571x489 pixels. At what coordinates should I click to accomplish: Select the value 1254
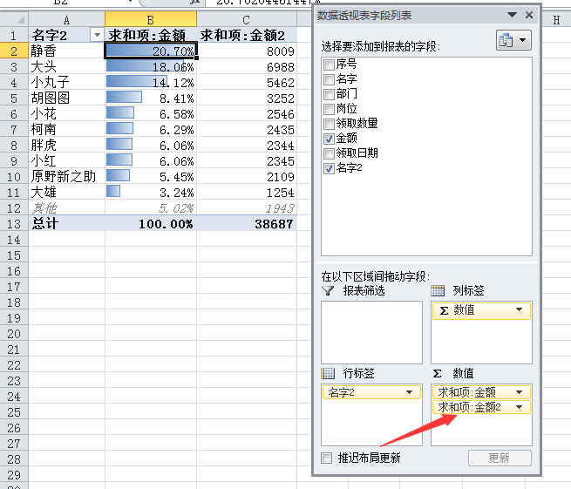click(x=247, y=192)
